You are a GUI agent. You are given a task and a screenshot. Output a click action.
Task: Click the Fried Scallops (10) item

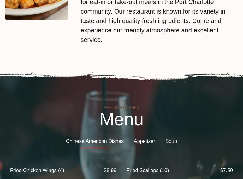point(148,171)
